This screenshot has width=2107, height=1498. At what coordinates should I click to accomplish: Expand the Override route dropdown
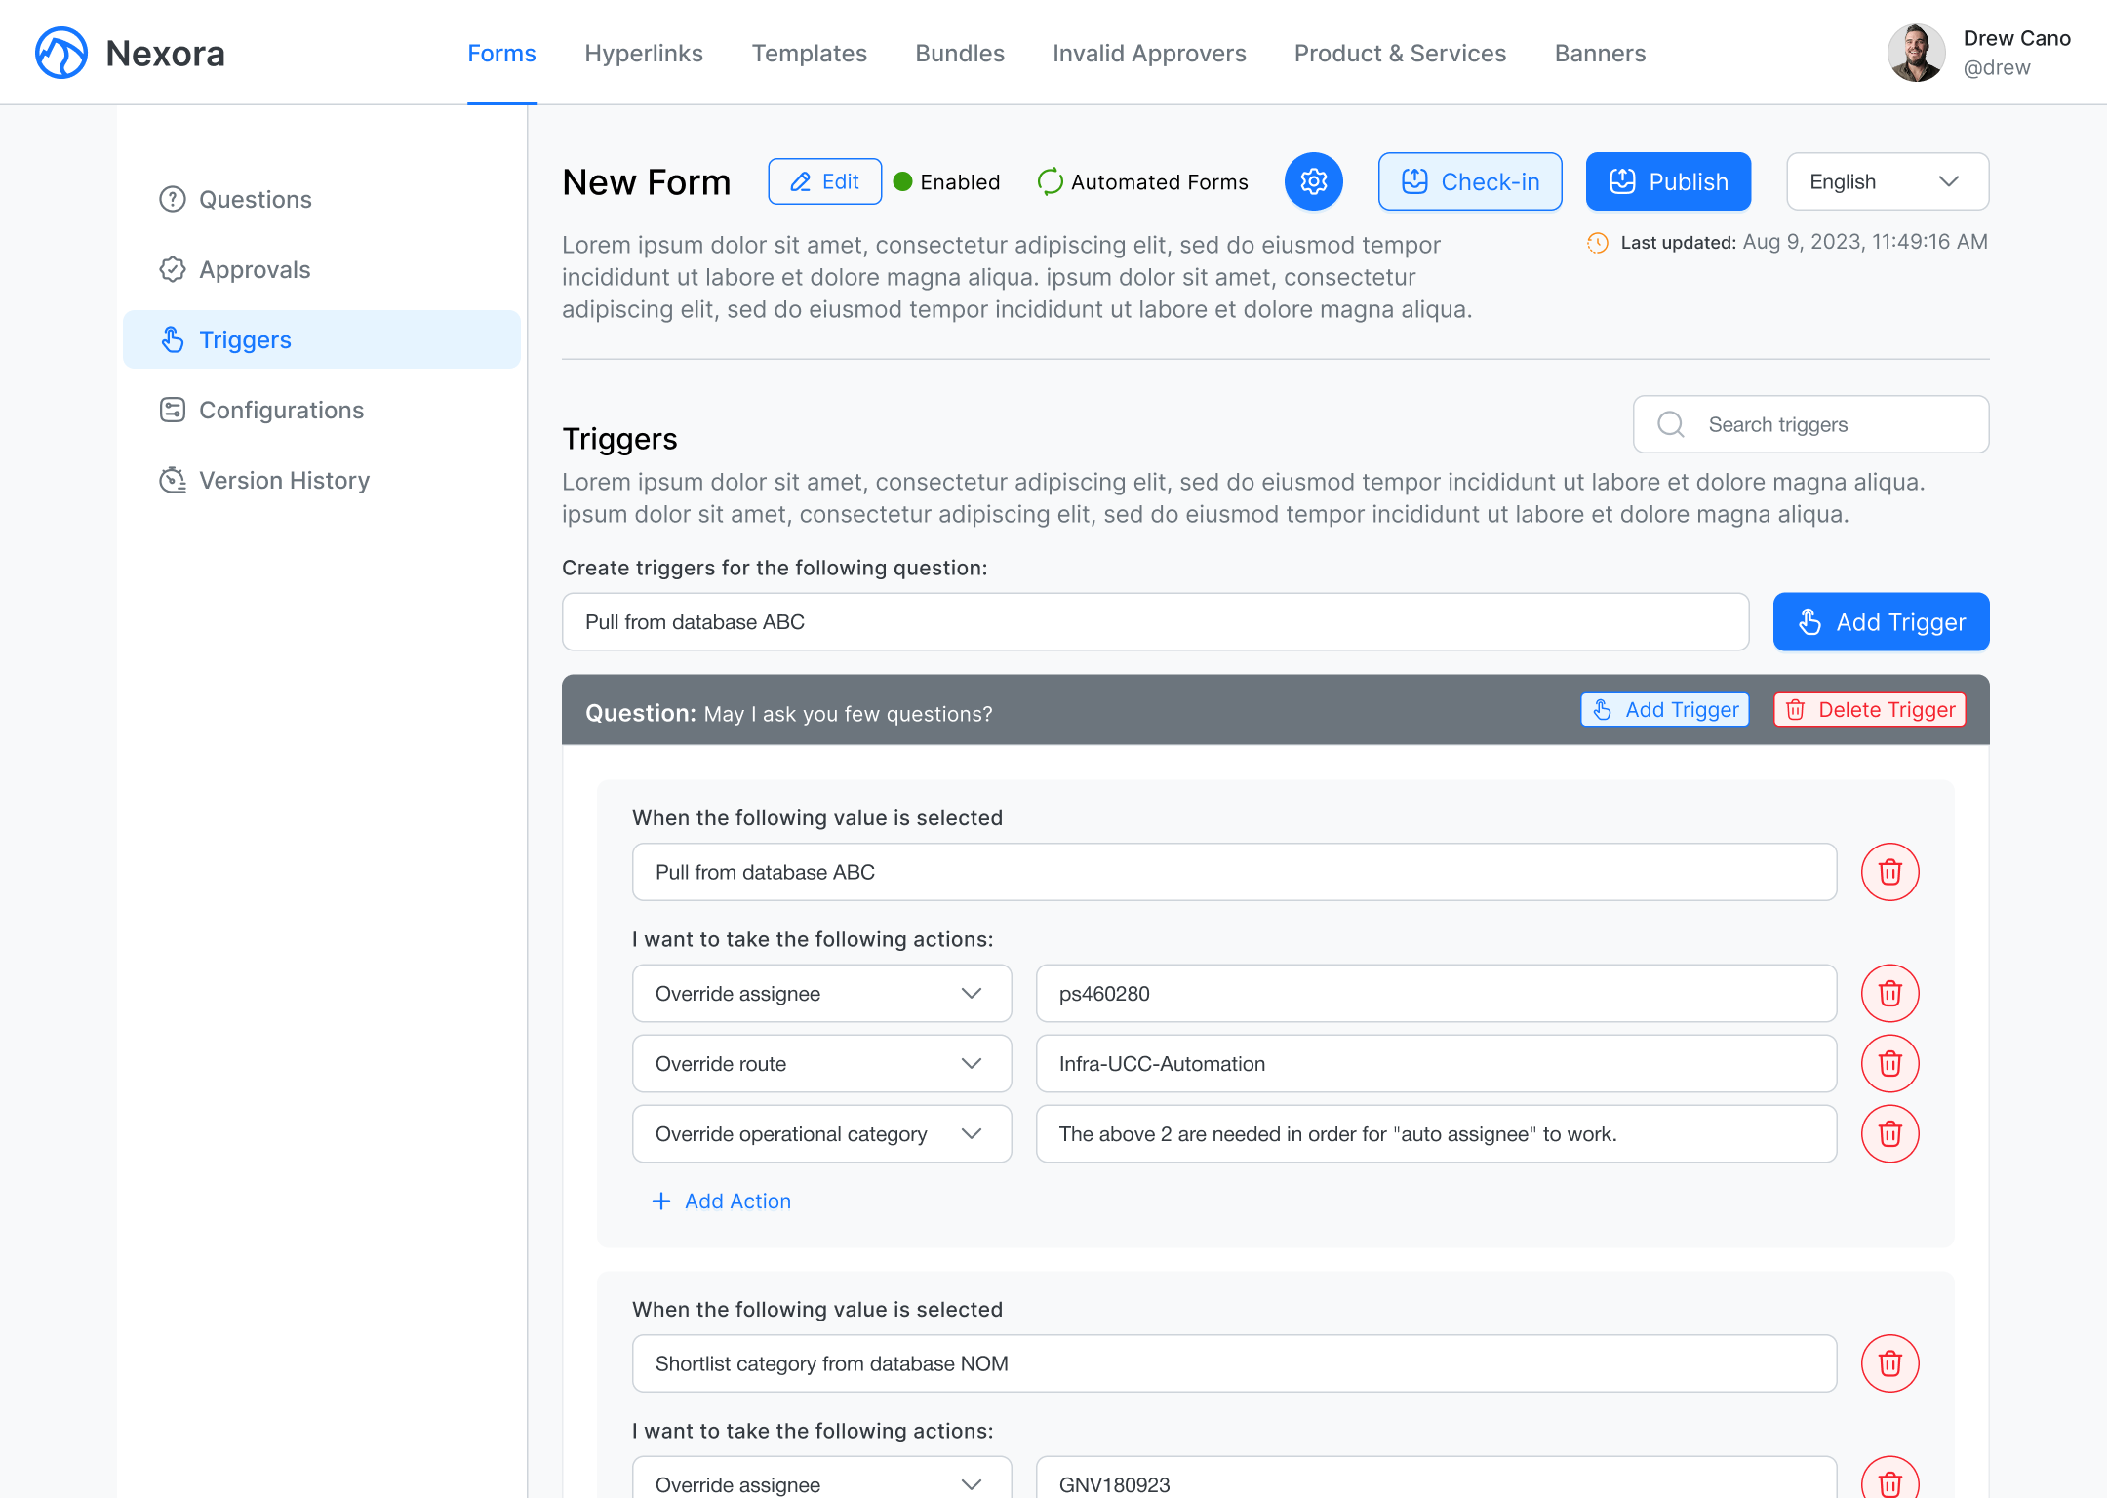click(x=821, y=1063)
